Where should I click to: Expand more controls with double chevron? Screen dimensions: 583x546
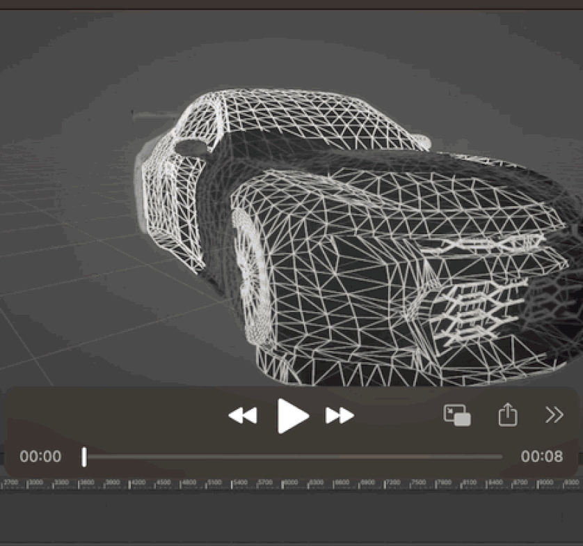tap(554, 415)
